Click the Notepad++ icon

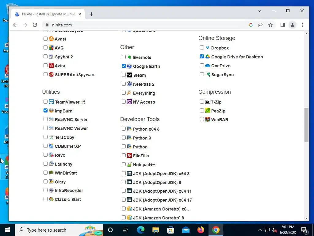click(x=129, y=164)
